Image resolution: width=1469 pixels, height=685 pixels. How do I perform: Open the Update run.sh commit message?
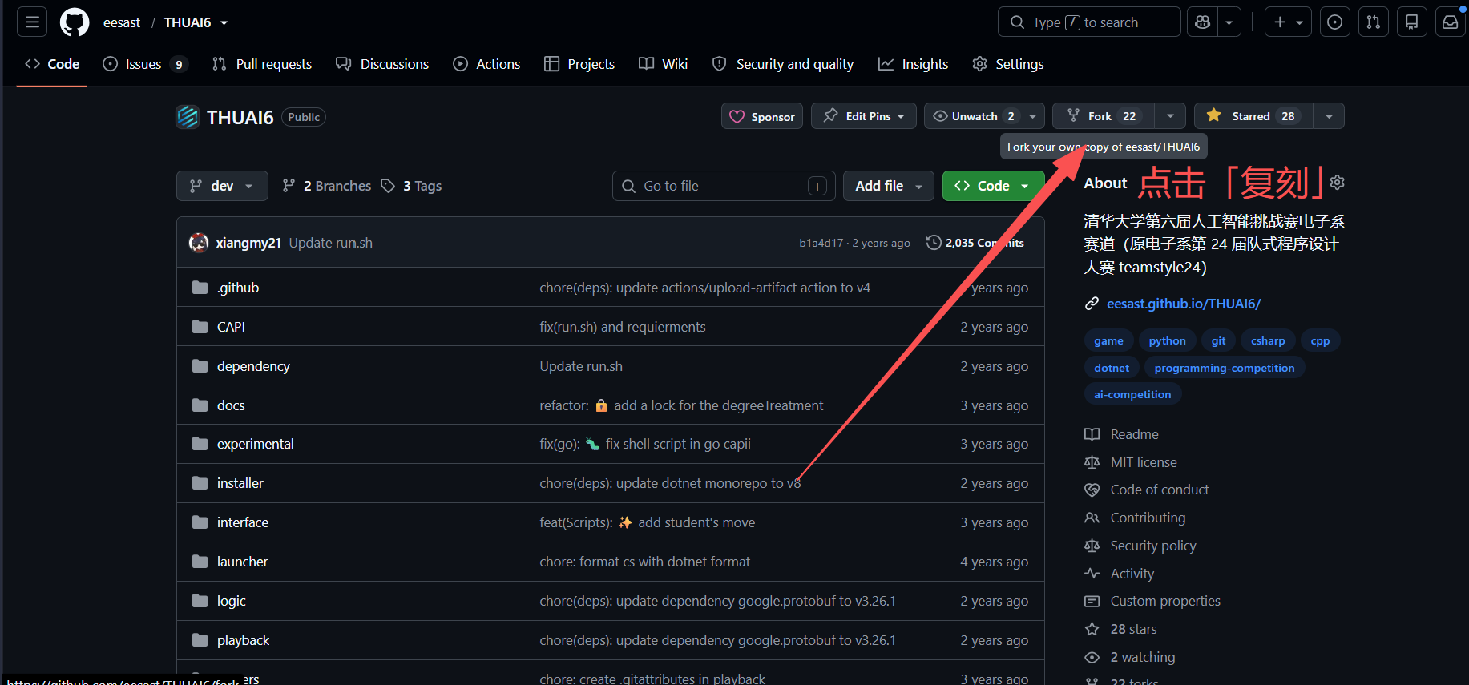pyautogui.click(x=331, y=243)
